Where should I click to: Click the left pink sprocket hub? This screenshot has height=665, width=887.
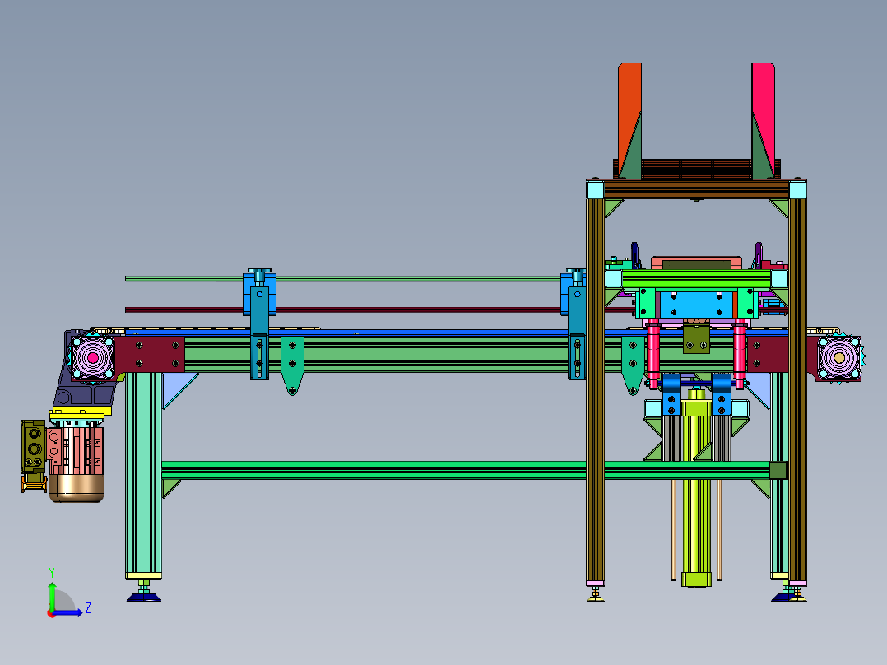(93, 358)
